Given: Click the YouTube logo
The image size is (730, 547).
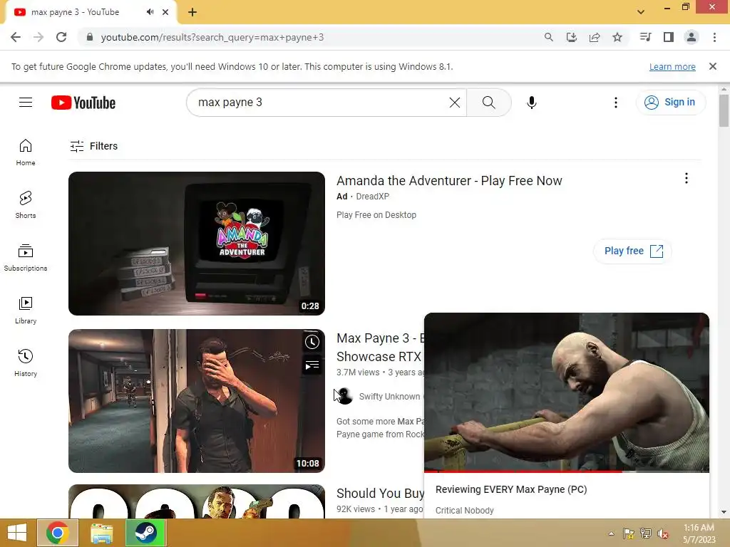Looking at the screenshot, I should pyautogui.click(x=83, y=103).
